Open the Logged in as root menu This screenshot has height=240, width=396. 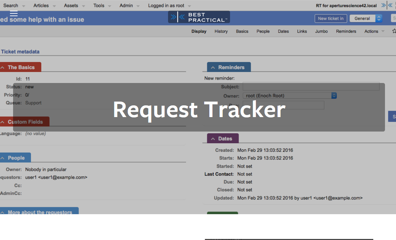[169, 6]
